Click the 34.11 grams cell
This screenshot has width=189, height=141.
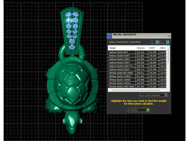click(142, 69)
